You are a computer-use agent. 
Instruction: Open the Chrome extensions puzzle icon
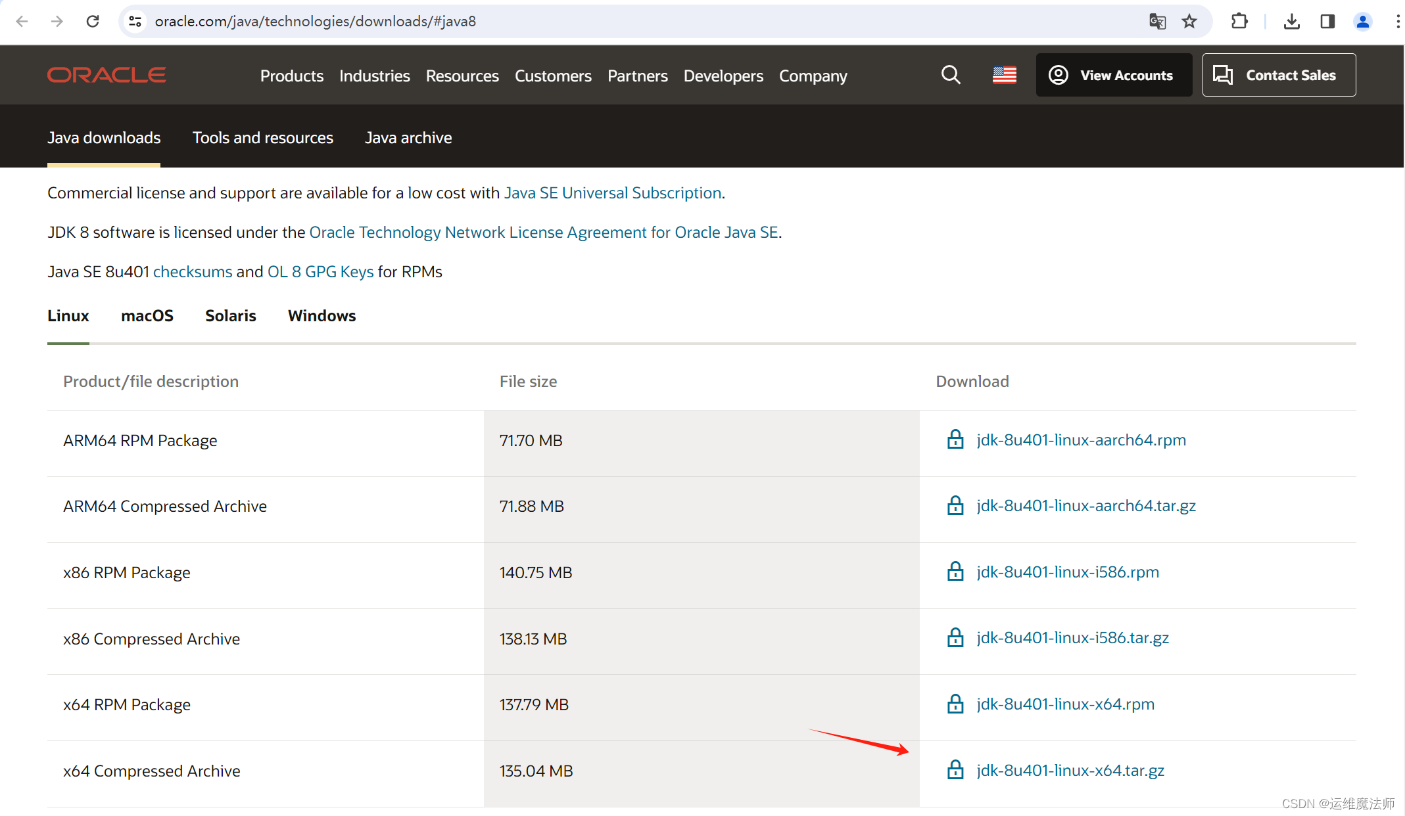1239,21
